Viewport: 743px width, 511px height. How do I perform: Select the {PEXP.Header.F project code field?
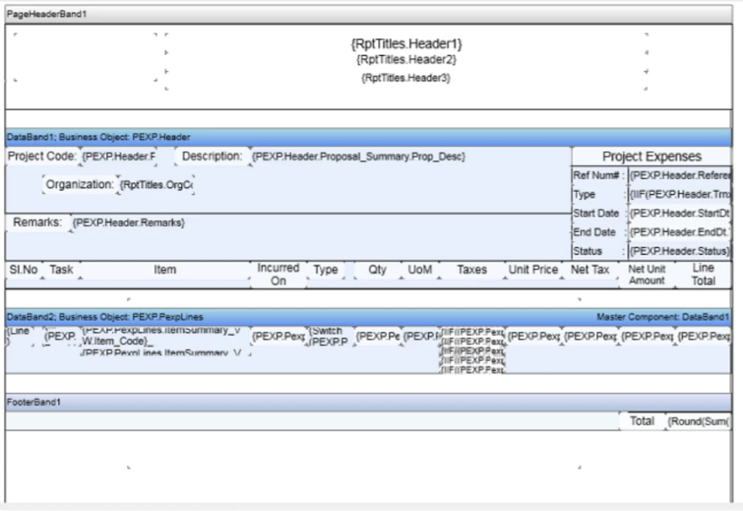coord(118,156)
